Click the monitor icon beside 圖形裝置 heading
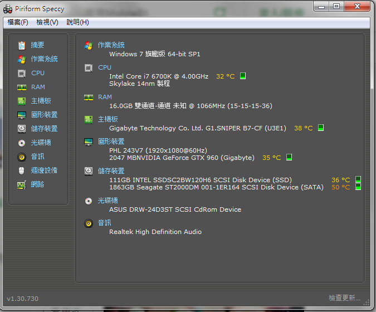Image resolution: width=376 pixels, height=312 pixels. 89,142
